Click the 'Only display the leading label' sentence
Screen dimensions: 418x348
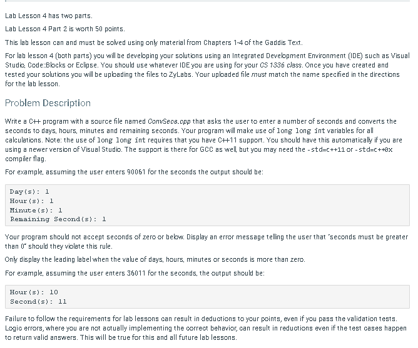(155, 260)
